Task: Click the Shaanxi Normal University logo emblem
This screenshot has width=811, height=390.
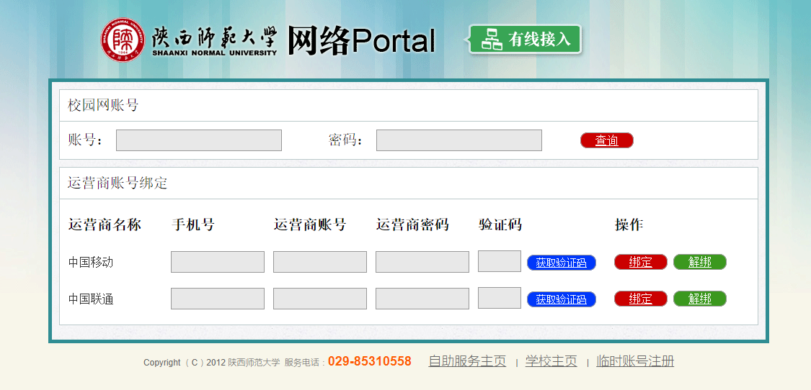Action: (123, 38)
